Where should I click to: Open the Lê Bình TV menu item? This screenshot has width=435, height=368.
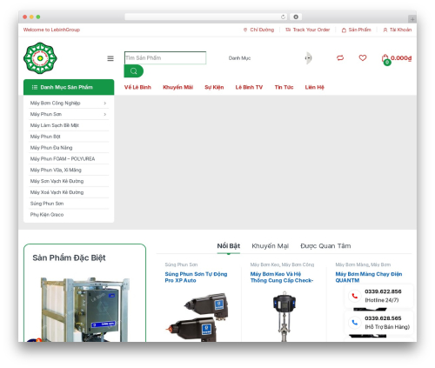point(249,87)
